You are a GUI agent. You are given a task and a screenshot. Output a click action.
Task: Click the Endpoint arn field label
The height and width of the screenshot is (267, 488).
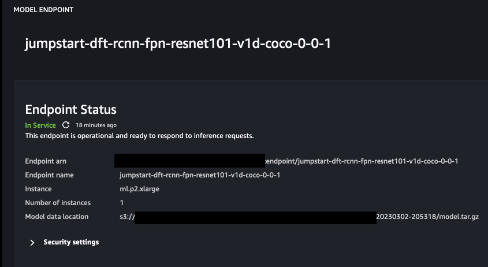[x=46, y=161]
